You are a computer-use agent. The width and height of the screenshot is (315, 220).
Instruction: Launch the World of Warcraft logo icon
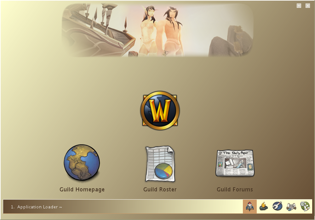tap(160, 110)
